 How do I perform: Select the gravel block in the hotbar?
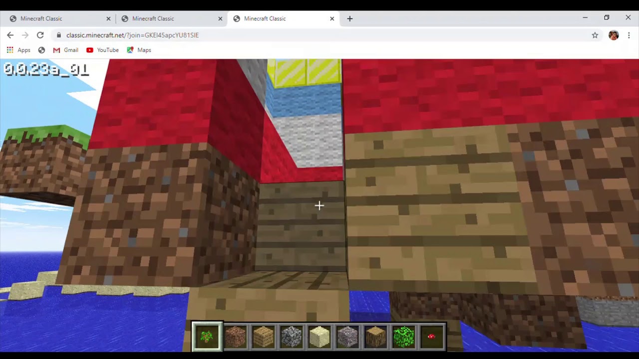[x=347, y=337]
